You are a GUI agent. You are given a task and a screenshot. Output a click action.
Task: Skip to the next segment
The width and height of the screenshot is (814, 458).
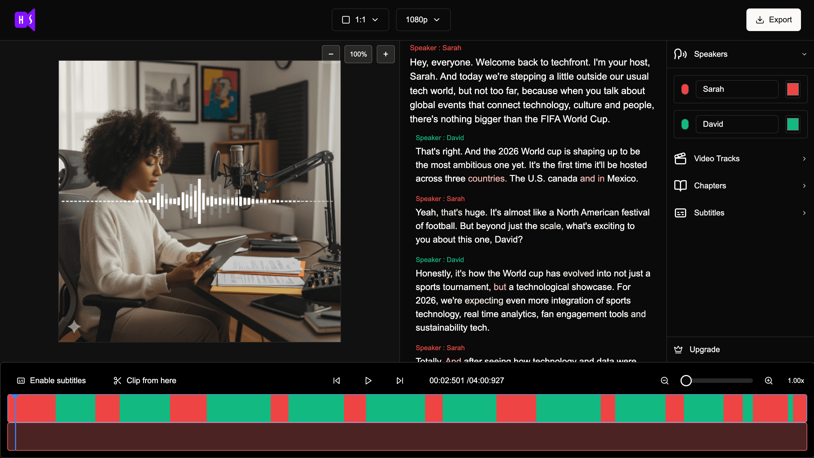point(399,380)
